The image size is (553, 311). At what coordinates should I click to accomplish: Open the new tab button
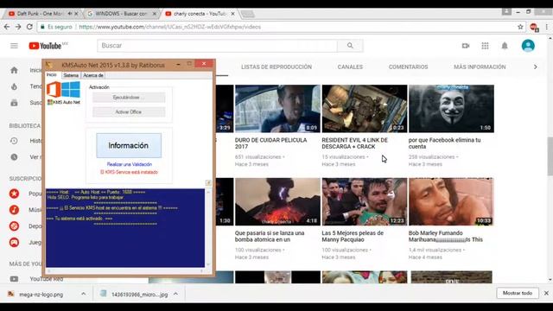[247, 14]
